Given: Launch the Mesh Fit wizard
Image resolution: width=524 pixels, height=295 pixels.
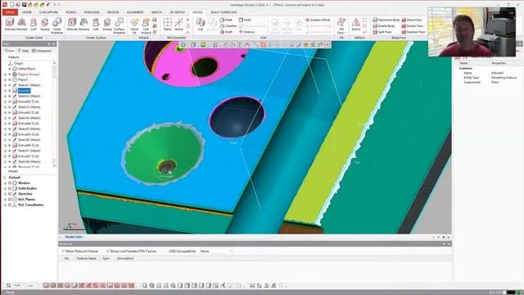Looking at the screenshot, I should point(134,25).
